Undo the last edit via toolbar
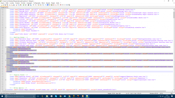 [23, 5]
